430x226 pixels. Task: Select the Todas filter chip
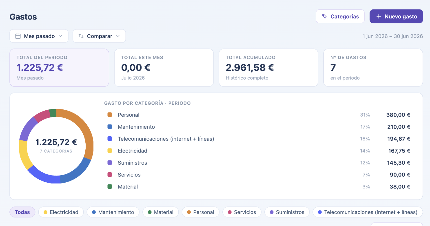(22, 212)
